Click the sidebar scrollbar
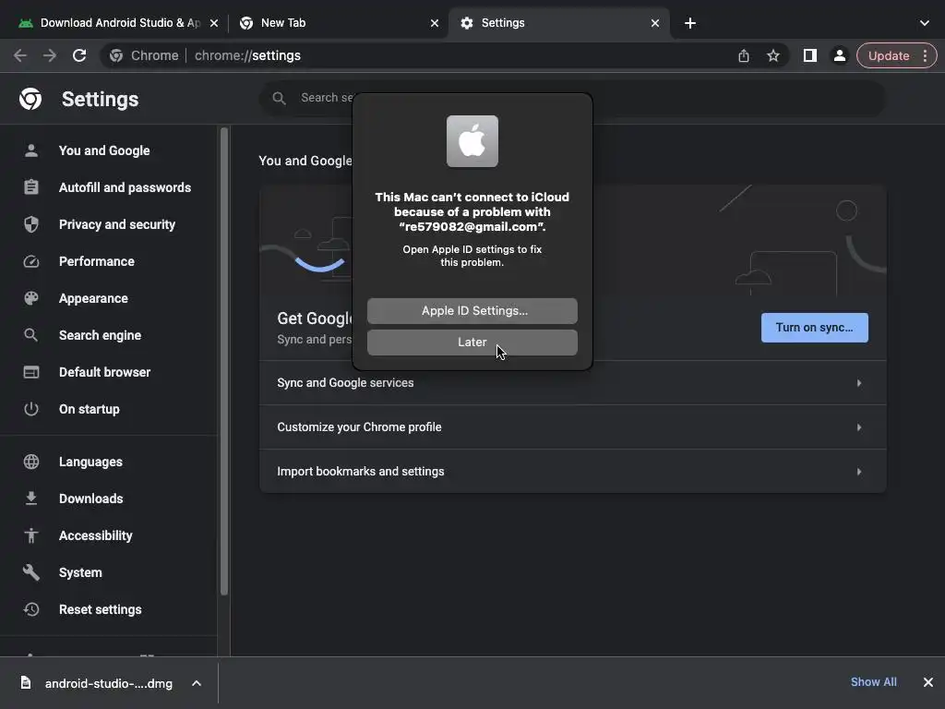 click(224, 362)
